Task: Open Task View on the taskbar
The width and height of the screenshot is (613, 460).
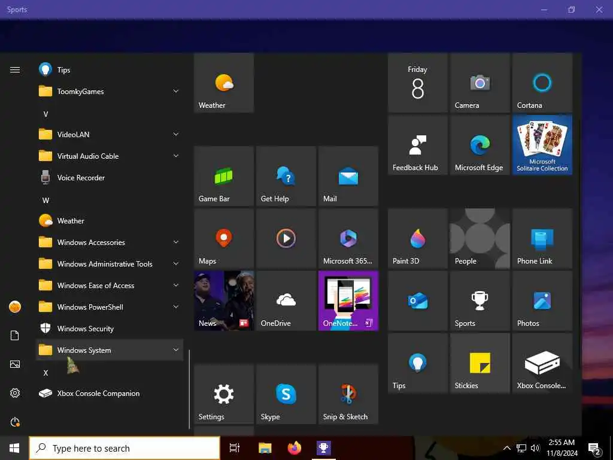Action: (235, 448)
